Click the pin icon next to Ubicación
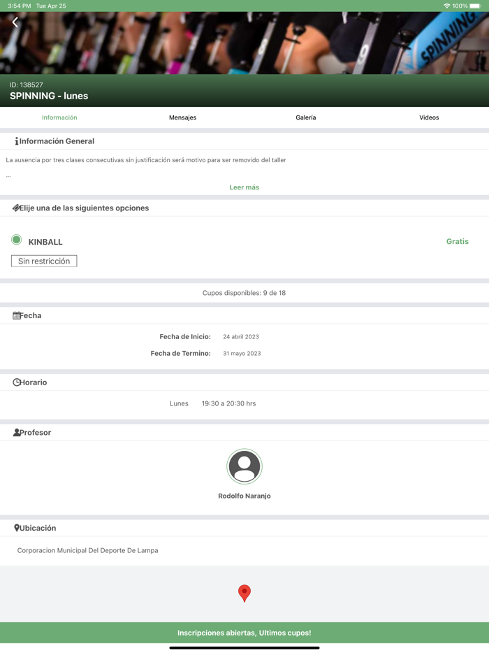489x653 pixels. point(17,528)
